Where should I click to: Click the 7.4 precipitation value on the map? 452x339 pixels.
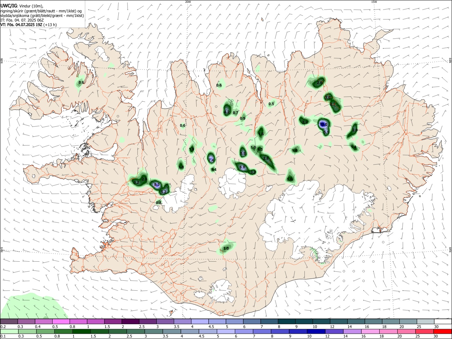pyautogui.click(x=212, y=160)
